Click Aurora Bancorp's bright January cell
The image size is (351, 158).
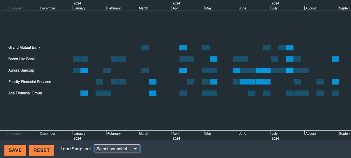84,70
